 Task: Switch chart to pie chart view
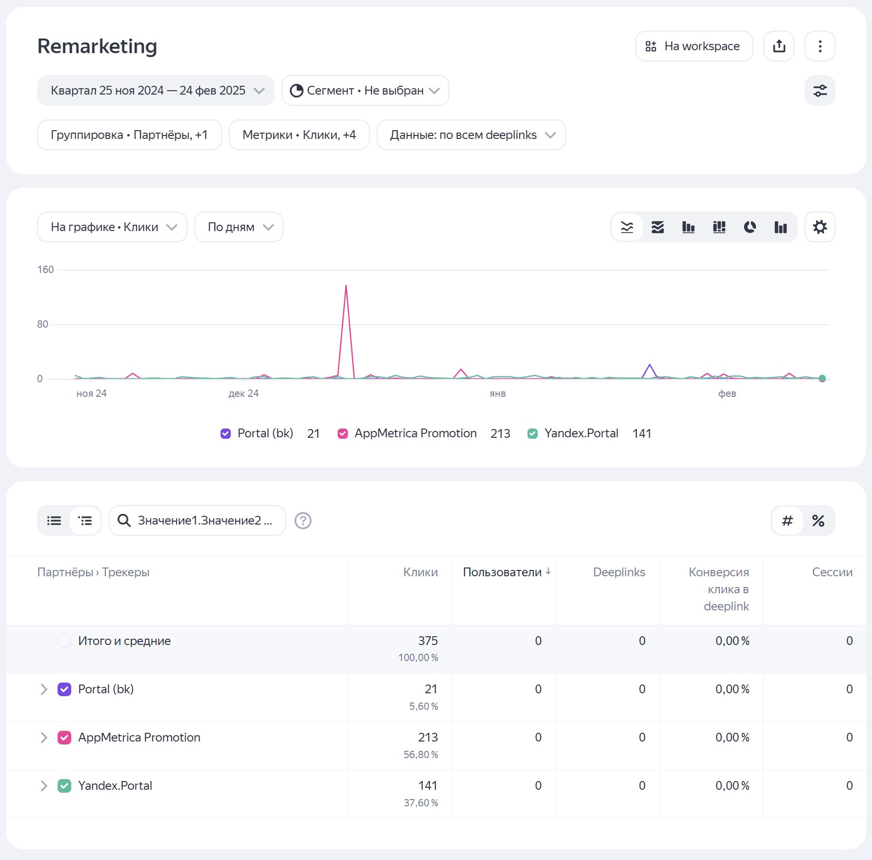(x=750, y=227)
